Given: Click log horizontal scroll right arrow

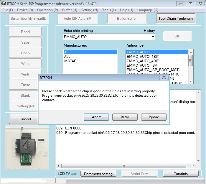Looking at the screenshot, I should (x=193, y=166).
